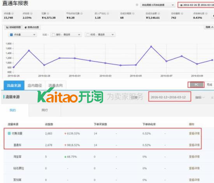Open 查看详情 for the 淘宝客 row

click(x=194, y=157)
